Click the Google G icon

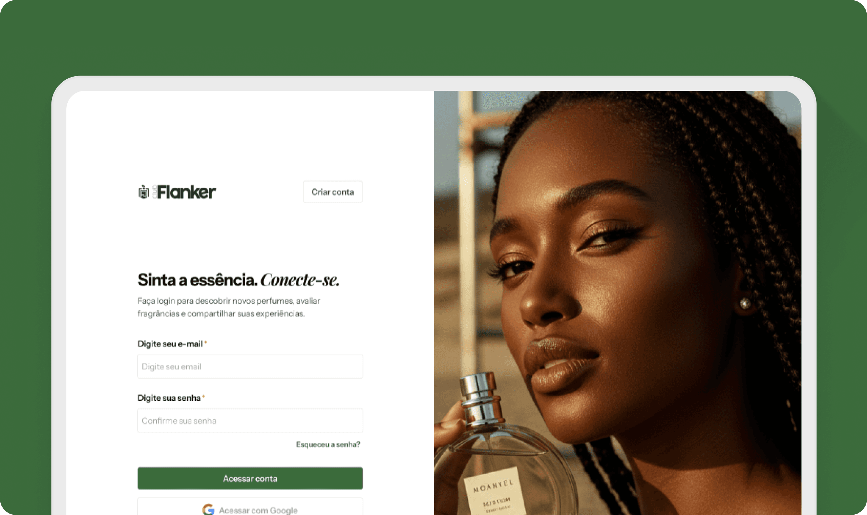tap(208, 510)
